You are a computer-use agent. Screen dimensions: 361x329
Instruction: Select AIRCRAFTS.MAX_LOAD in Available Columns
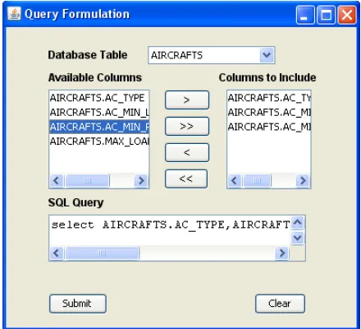pyautogui.click(x=99, y=141)
